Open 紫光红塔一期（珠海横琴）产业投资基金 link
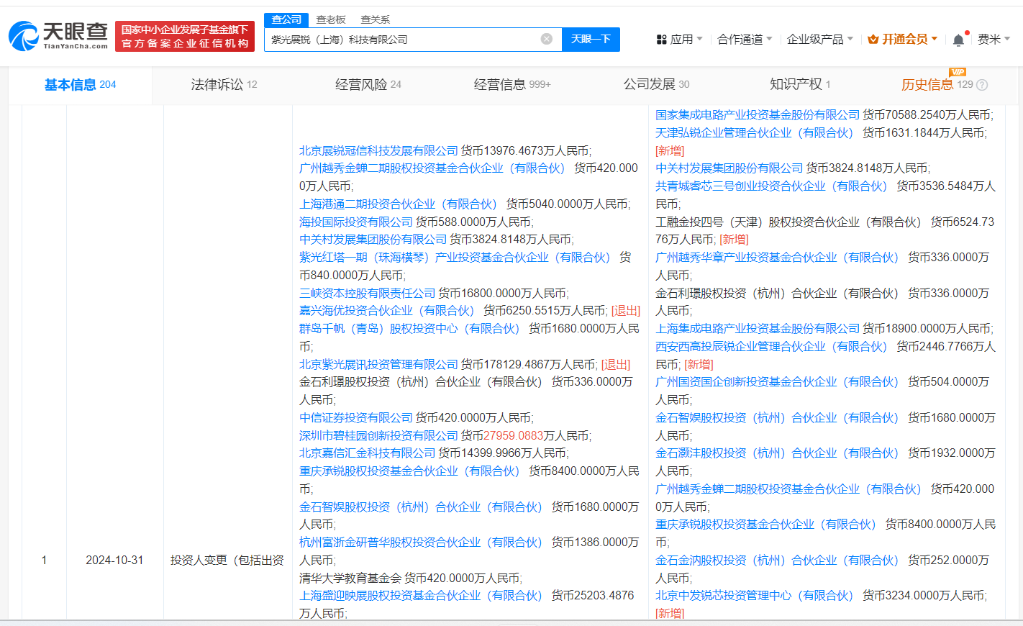The image size is (1023, 626). 455,258
